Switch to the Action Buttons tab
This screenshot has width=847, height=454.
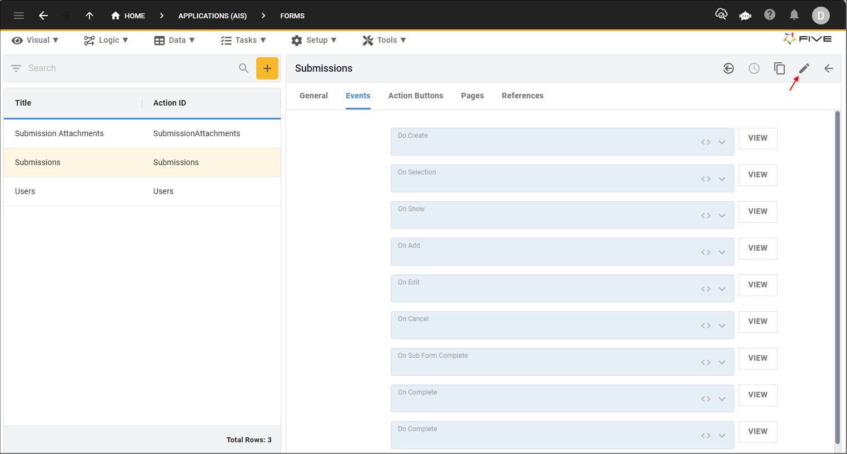415,96
